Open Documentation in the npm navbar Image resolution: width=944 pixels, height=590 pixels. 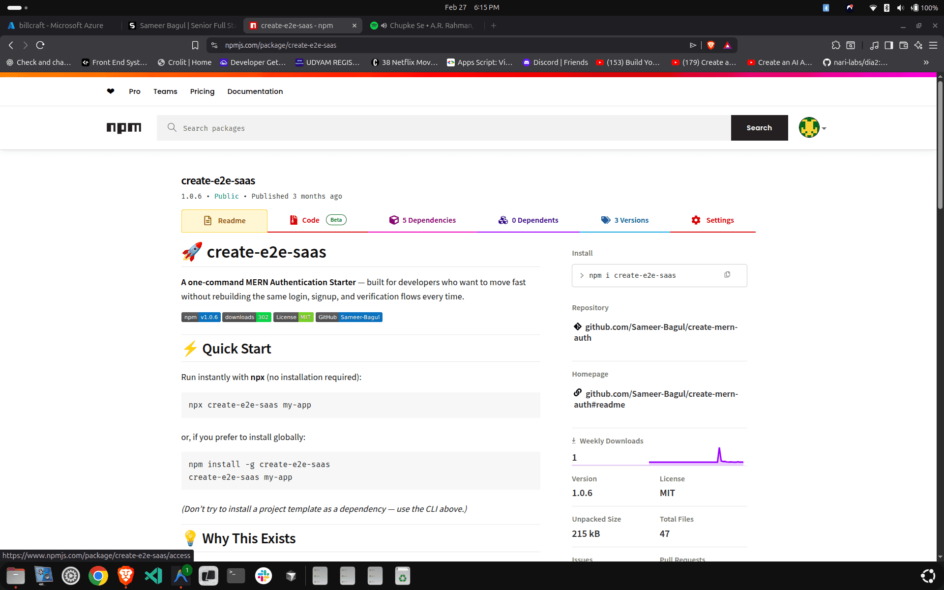pyautogui.click(x=255, y=91)
